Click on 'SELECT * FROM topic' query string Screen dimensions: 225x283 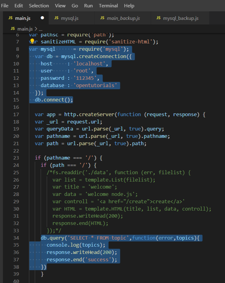[x=98, y=238]
